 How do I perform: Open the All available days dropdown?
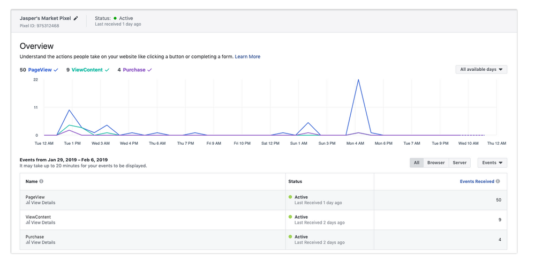point(481,70)
